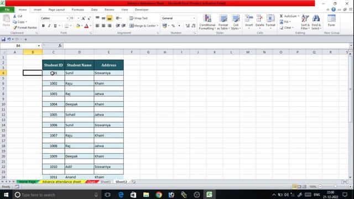Open File Explorer from Windows taskbar
Viewport: 354px width, 199px height.
pyautogui.click(x=146, y=195)
